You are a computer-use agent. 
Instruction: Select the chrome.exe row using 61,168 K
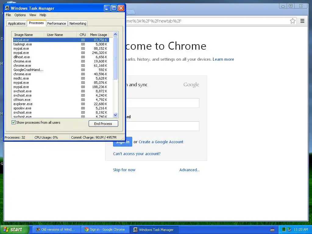coord(61,66)
